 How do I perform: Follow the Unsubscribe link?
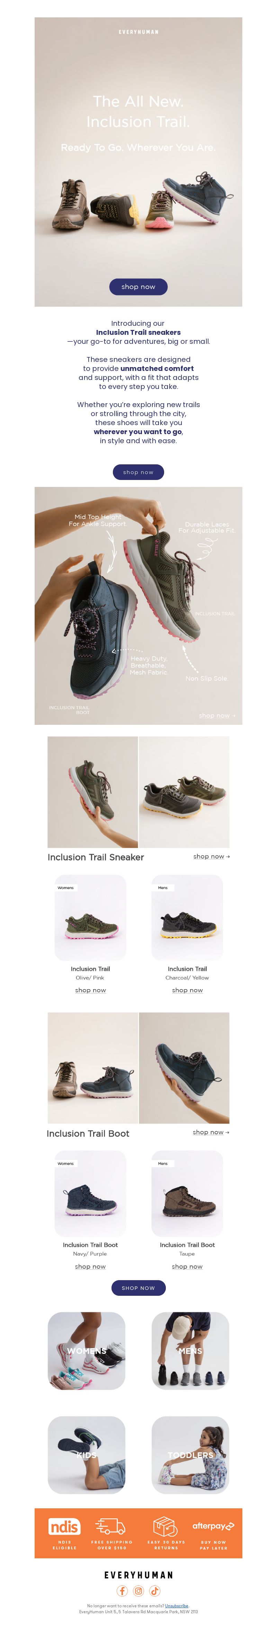coord(177,1606)
